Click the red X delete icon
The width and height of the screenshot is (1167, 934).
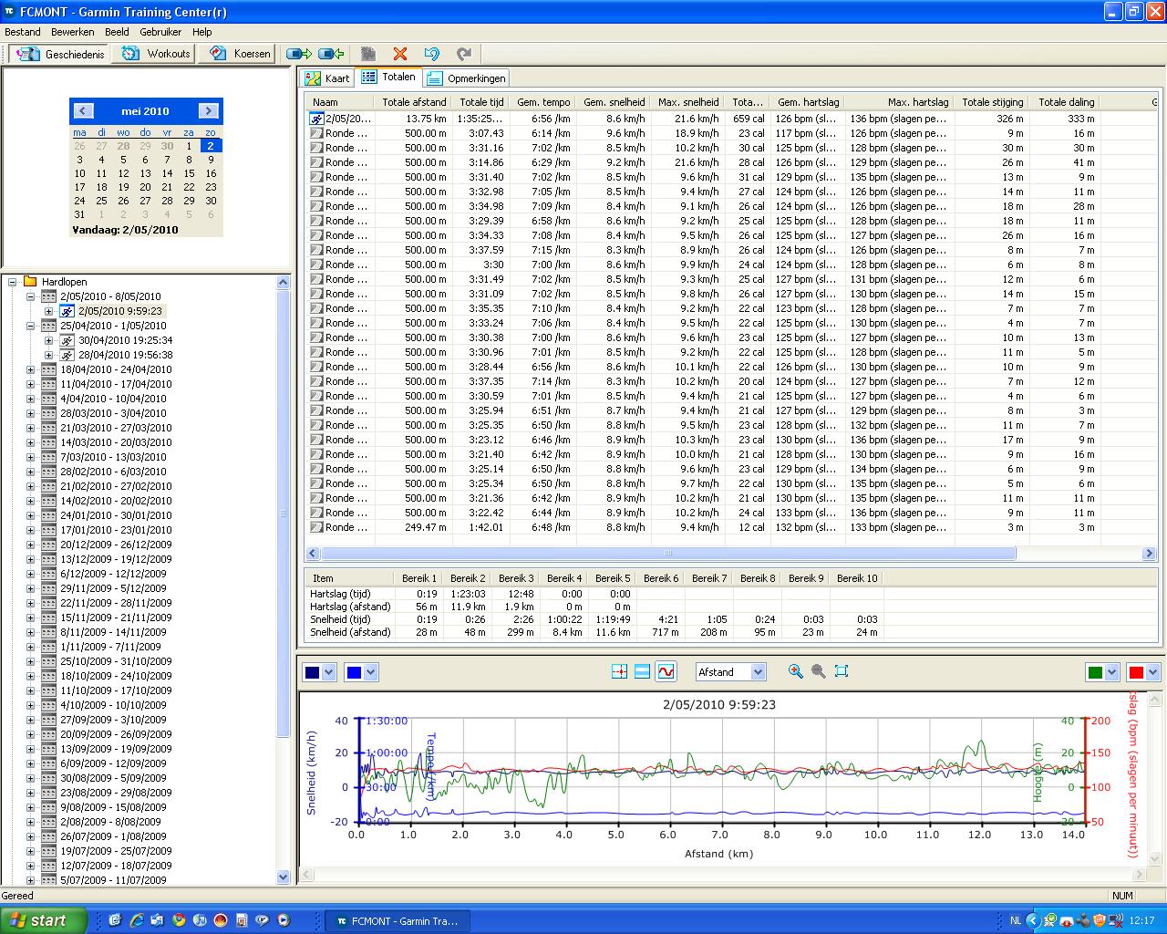pos(399,54)
